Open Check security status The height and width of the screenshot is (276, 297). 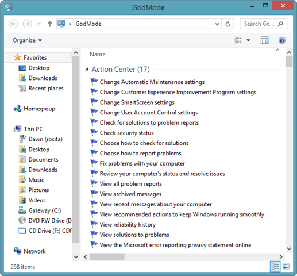[x=127, y=133]
